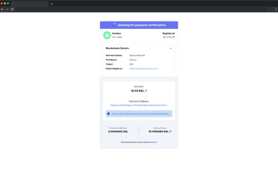
Task: Click the Blockchain Details heading
Action: coord(117,48)
